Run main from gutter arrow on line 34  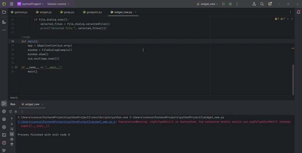(x=17, y=67)
